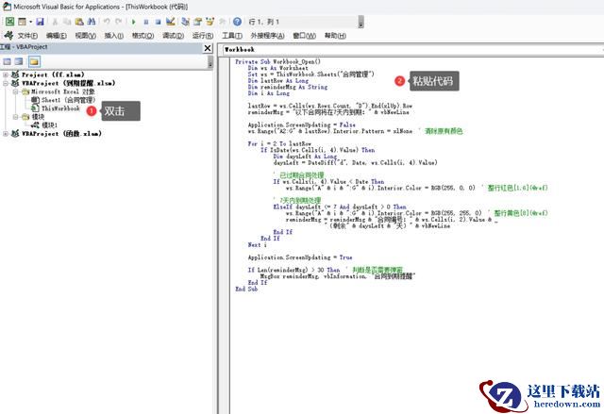Collapse the VBAProject (到期提醒.xlsm) node
The width and height of the screenshot is (604, 414).
coord(6,83)
